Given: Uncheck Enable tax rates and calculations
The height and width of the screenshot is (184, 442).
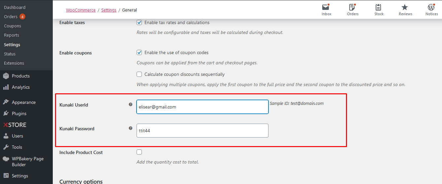Looking at the screenshot, I should tap(139, 23).
